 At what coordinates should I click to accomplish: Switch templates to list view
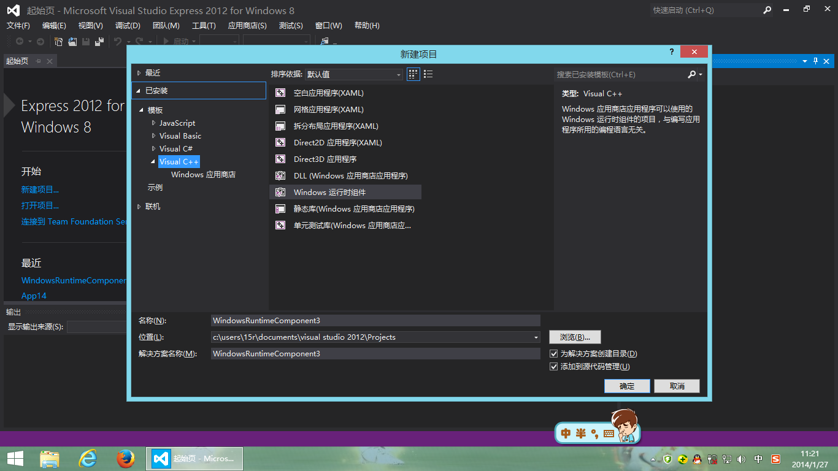click(x=428, y=74)
